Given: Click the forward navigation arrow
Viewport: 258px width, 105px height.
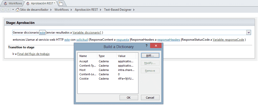Looking at the screenshot, I should point(8,10).
